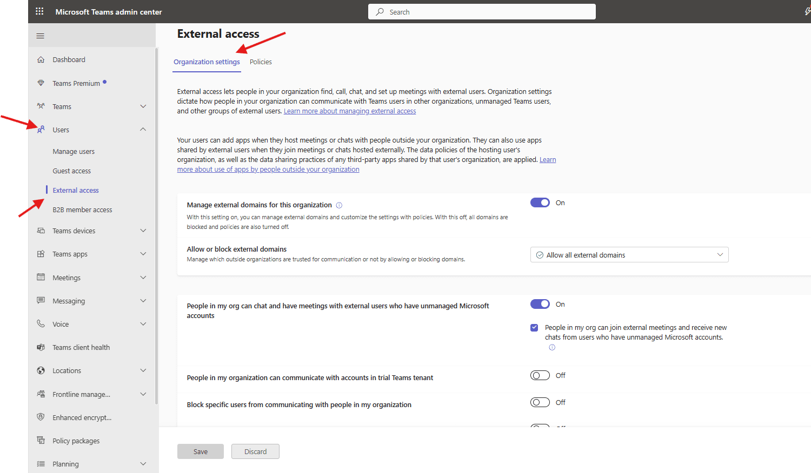This screenshot has height=473, width=811.
Task: Collapse navigation using the hamburger icon
Action: click(40, 36)
